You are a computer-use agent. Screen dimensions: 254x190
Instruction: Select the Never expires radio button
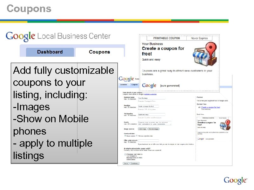click(x=125, y=136)
